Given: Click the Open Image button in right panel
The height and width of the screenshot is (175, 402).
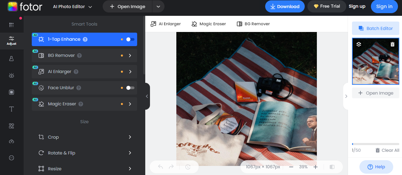Looking at the screenshot, I should pos(376,93).
